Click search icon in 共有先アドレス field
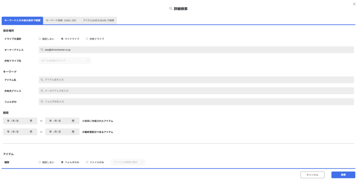The height and width of the screenshot is (185, 357). [x=42, y=91]
